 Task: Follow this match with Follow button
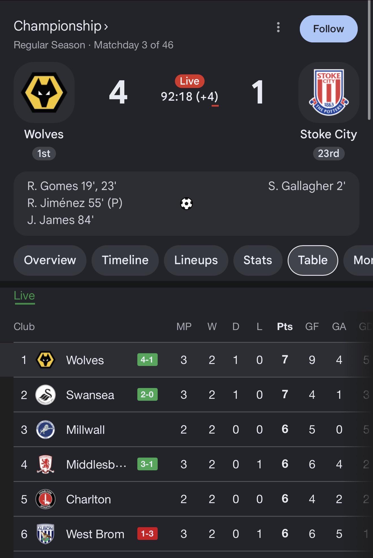click(329, 29)
